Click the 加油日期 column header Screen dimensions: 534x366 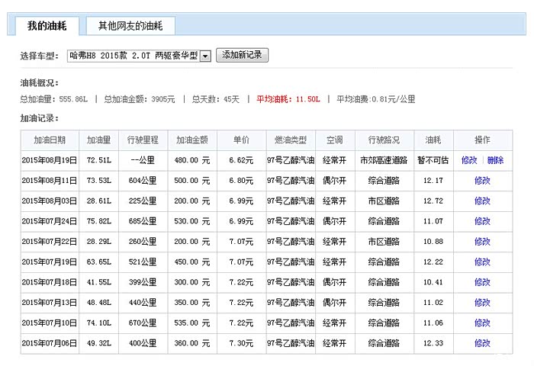[x=50, y=140]
